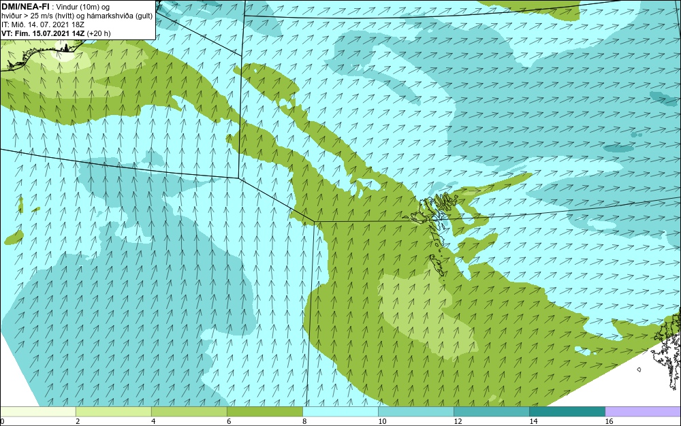
Task: Click the purple legend swatch above 16 m/s
Action: point(643,411)
